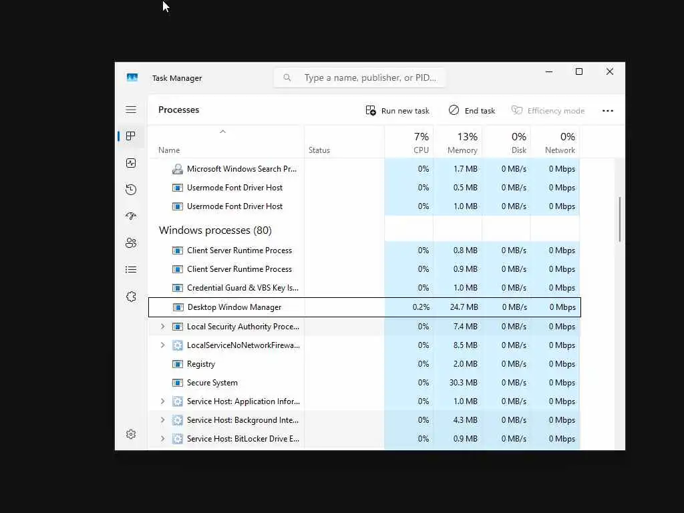Expand Service Host: Background Intelligent row
This screenshot has height=513, width=684.
[x=163, y=420]
